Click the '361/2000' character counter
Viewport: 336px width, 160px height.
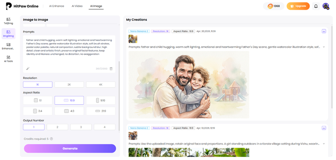click(x=102, y=69)
